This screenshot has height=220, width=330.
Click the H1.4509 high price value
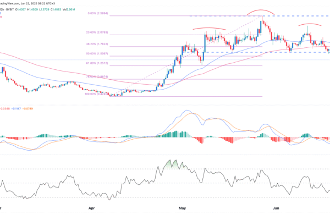point(34,9)
